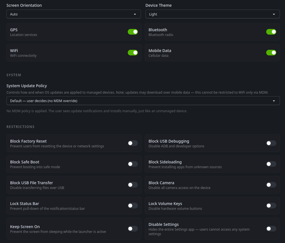
Task: Turn on Keep Screen On
Action: point(133,229)
